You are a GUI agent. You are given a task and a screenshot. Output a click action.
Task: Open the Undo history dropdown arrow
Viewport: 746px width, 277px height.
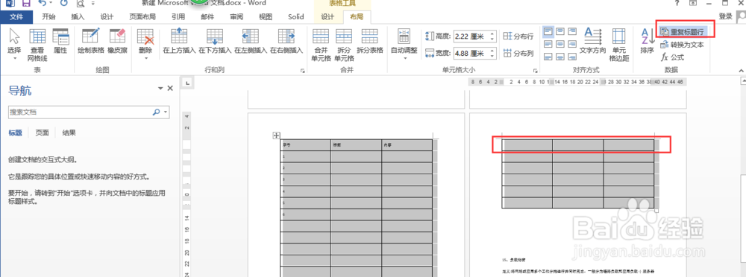(x=51, y=3)
